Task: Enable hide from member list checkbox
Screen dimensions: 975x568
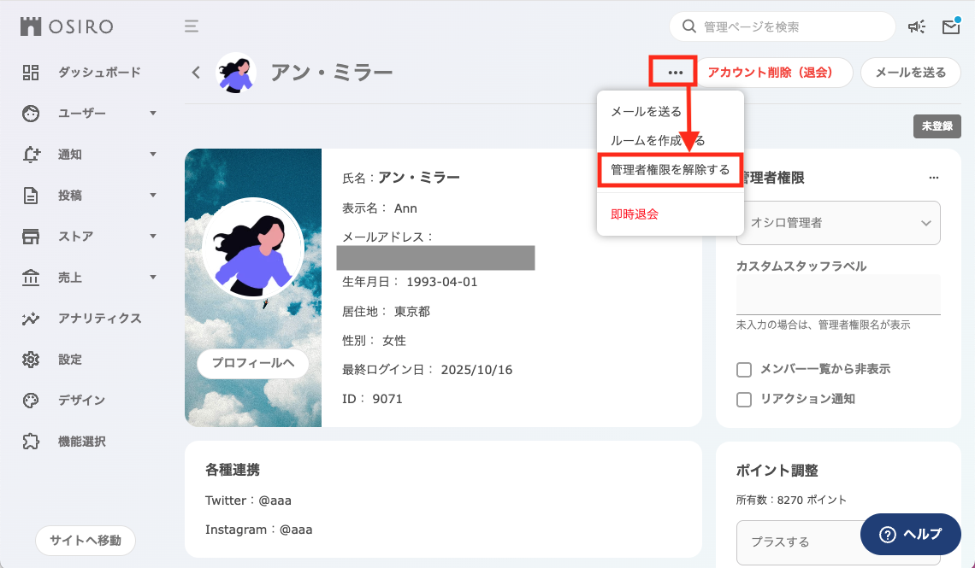Action: (x=744, y=370)
